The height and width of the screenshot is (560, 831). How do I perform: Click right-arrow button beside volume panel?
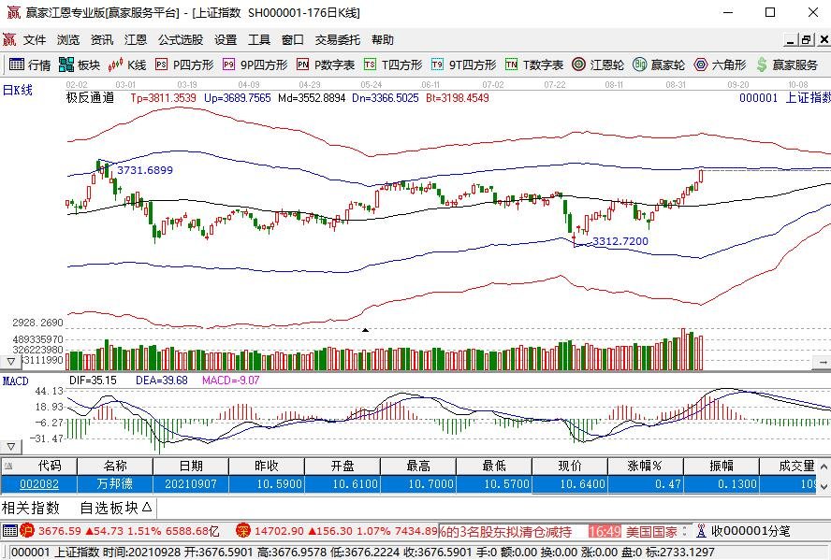coord(822,362)
